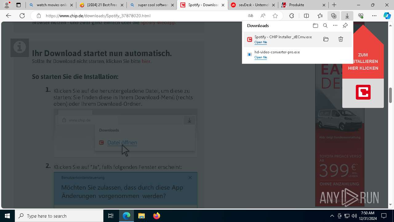Pin the Downloads panel
This screenshot has width=394, height=222.
(x=345, y=26)
